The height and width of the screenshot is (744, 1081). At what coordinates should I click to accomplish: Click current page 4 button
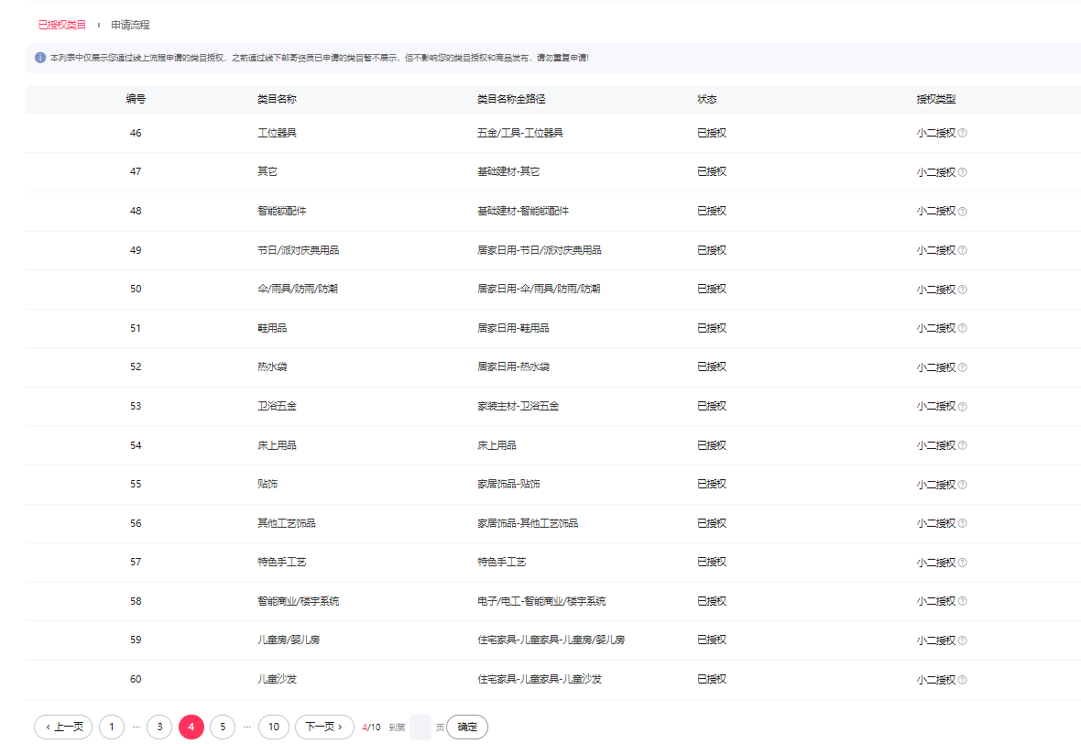[x=191, y=727]
